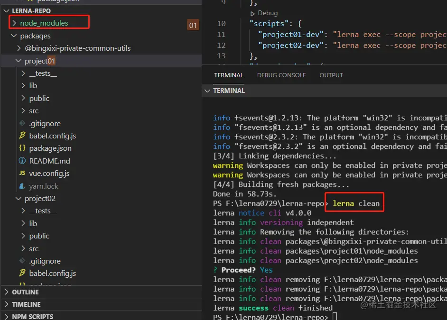Collapse the TERMINAL section chevron
The height and width of the screenshot is (320, 447).
[x=207, y=91]
